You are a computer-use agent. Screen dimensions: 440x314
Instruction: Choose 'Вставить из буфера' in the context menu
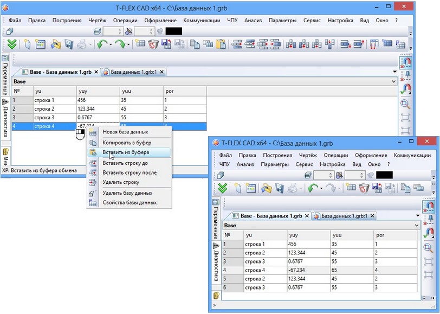click(x=129, y=152)
